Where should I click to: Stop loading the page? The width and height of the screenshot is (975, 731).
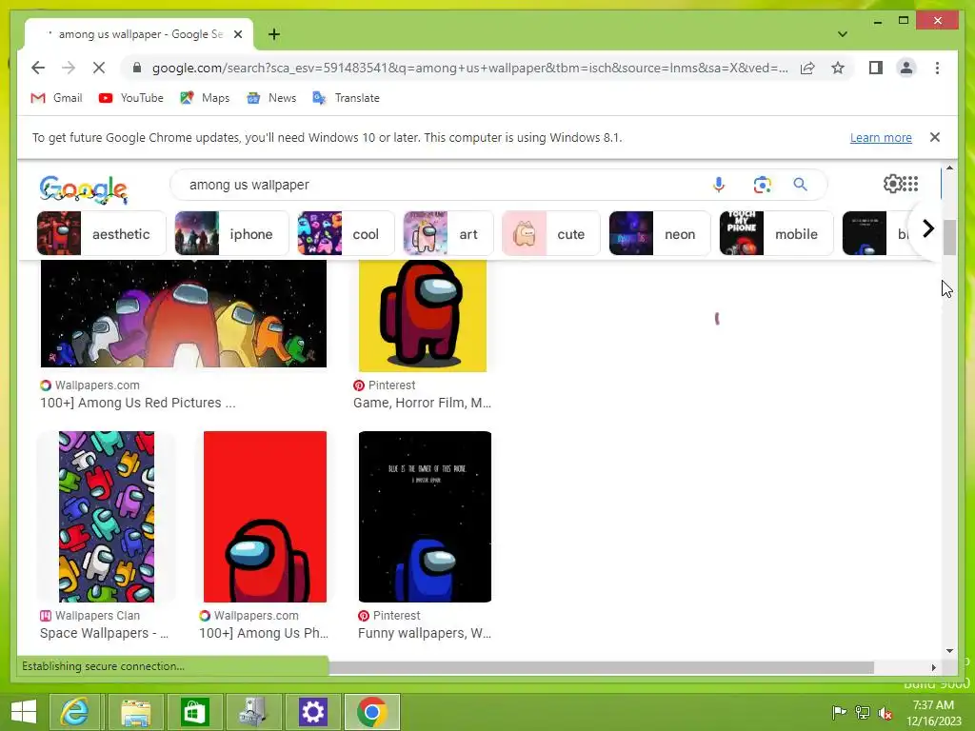click(x=99, y=68)
